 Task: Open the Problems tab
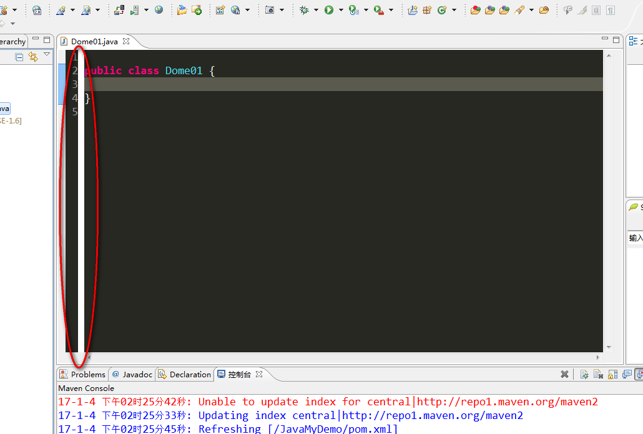[x=82, y=374]
